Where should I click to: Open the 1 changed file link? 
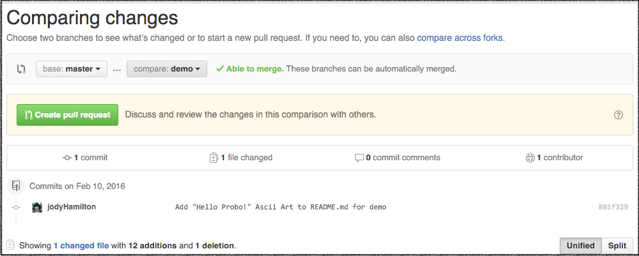point(81,245)
